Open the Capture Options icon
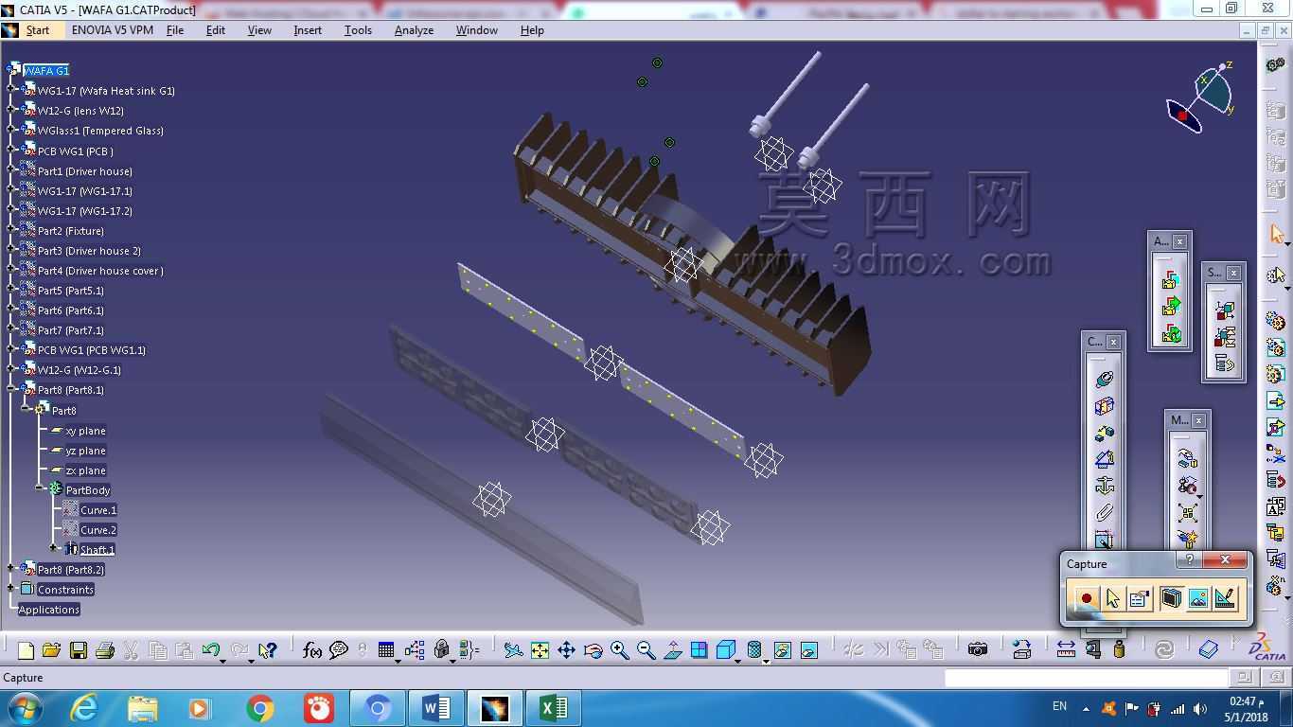Screen dimensions: 1293x727 (1140, 598)
